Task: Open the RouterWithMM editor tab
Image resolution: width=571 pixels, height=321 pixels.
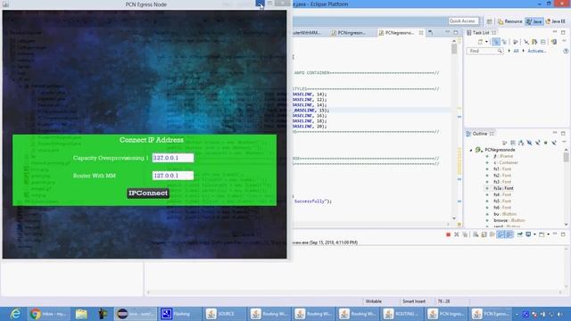Action: (307, 33)
